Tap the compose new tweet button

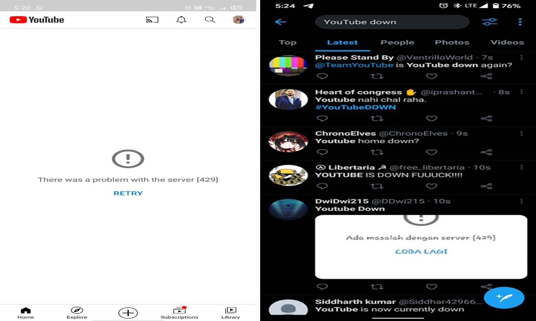[x=504, y=297]
